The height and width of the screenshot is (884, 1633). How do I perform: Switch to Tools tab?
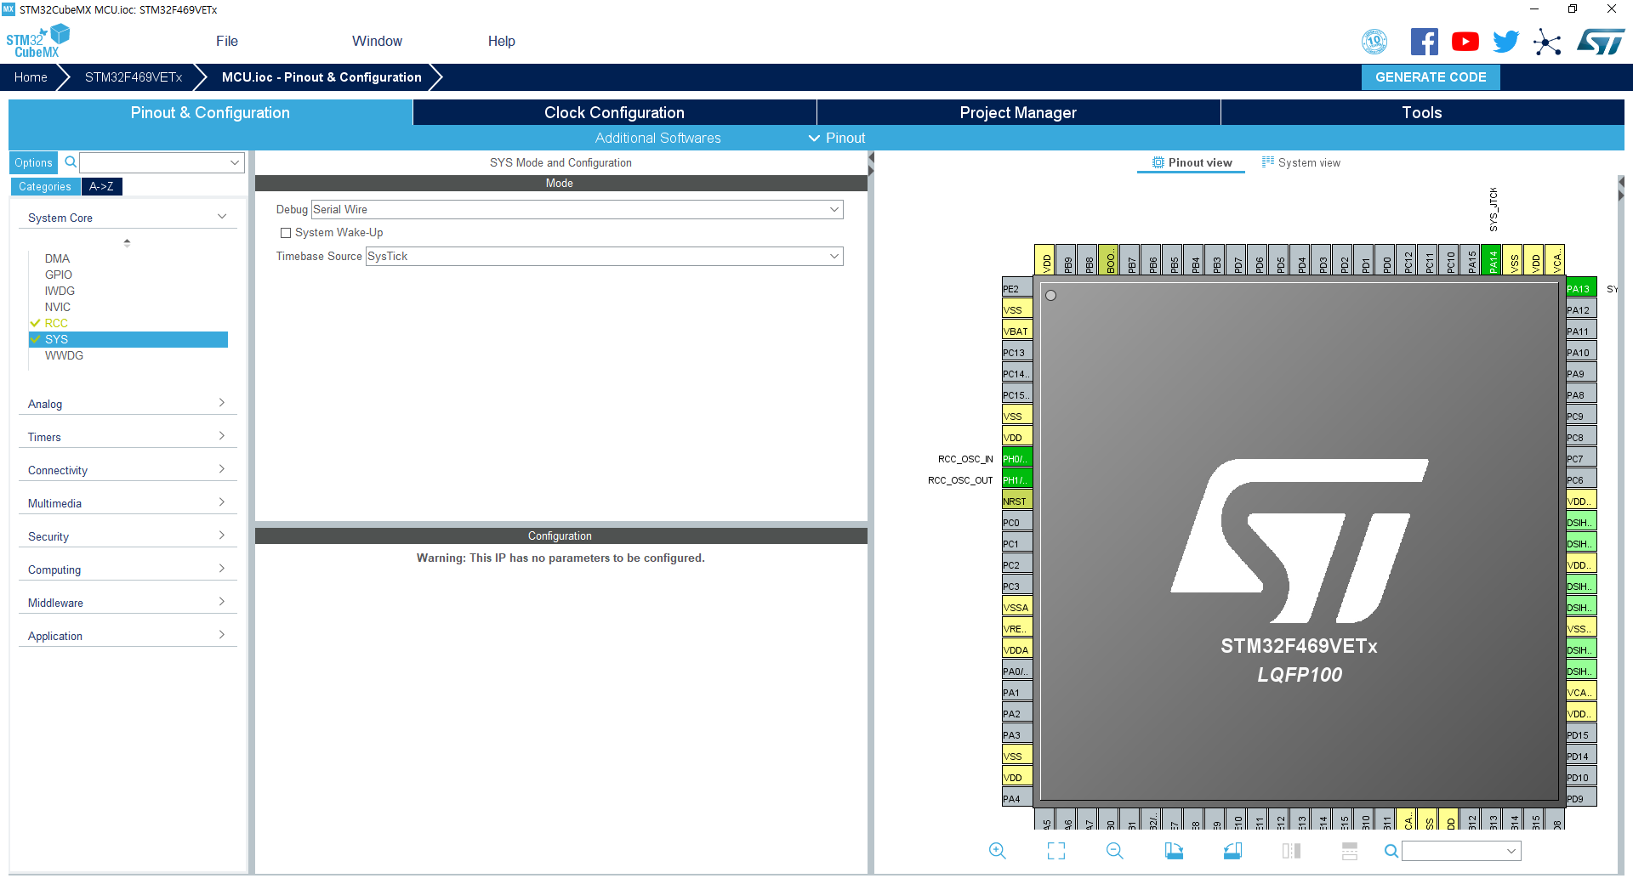1422,112
